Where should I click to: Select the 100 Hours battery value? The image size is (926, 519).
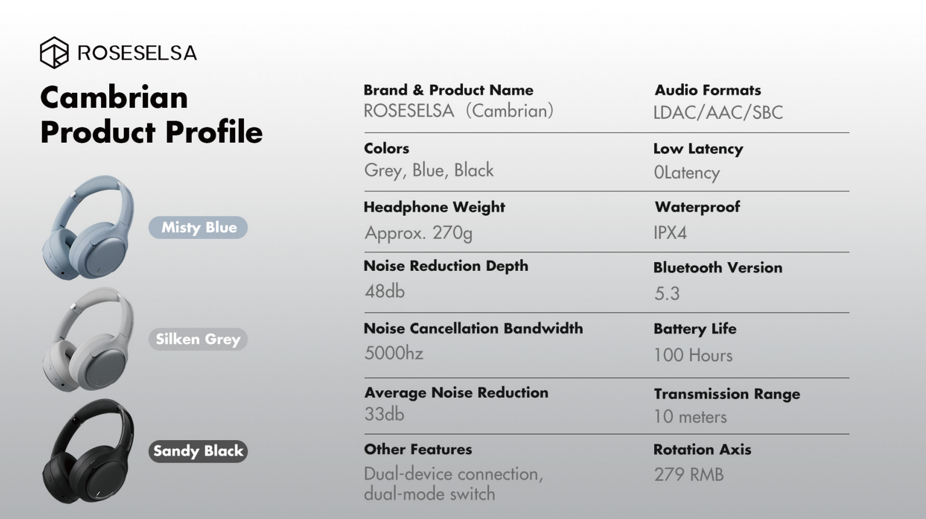[x=693, y=355]
